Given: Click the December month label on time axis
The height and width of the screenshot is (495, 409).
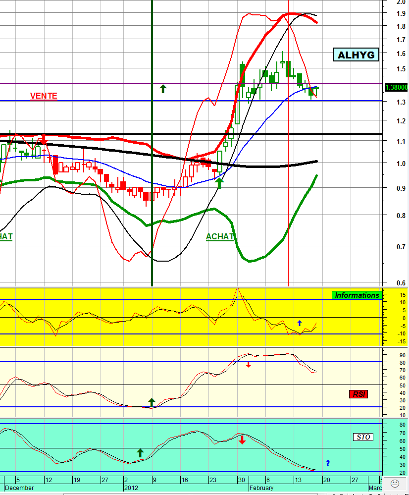Looking at the screenshot, I should 19,488.
